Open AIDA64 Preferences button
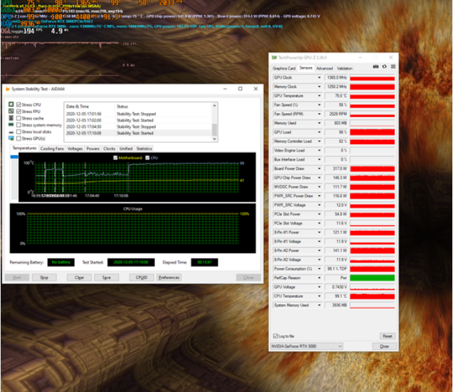The image size is (453, 392). pos(169,278)
